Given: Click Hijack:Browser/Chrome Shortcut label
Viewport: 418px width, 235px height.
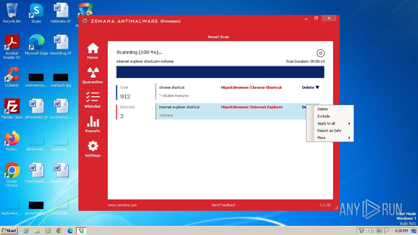Looking at the screenshot, I should pyautogui.click(x=251, y=87).
